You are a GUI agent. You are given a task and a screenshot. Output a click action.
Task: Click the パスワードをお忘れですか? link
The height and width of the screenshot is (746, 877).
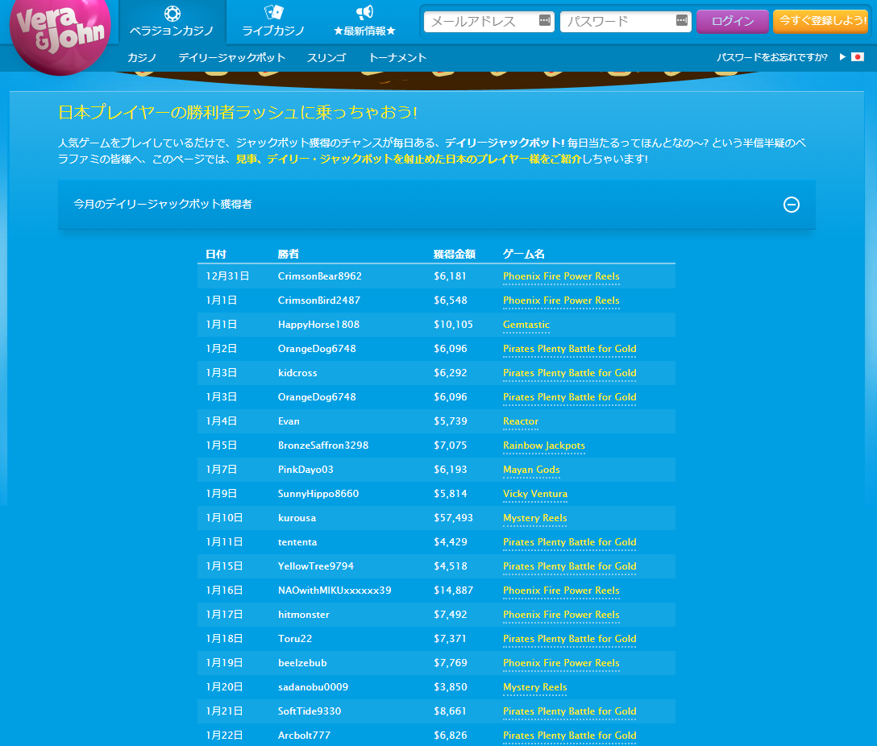772,57
